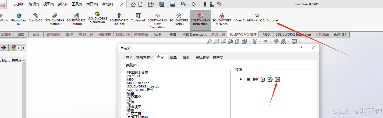Launch ScanTo3D add-in
The height and width of the screenshot is (118, 383).
(x=36, y=18)
